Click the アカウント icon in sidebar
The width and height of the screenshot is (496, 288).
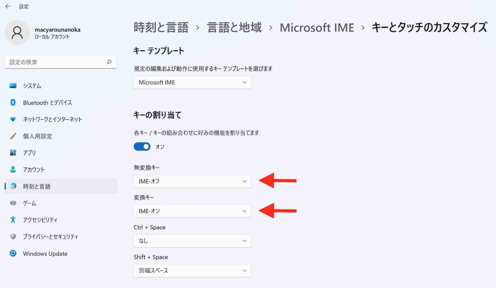12,169
